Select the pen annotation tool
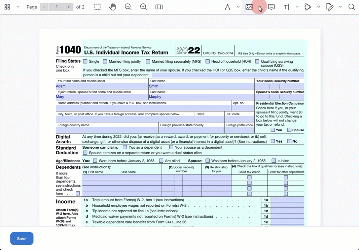 click(x=227, y=7)
